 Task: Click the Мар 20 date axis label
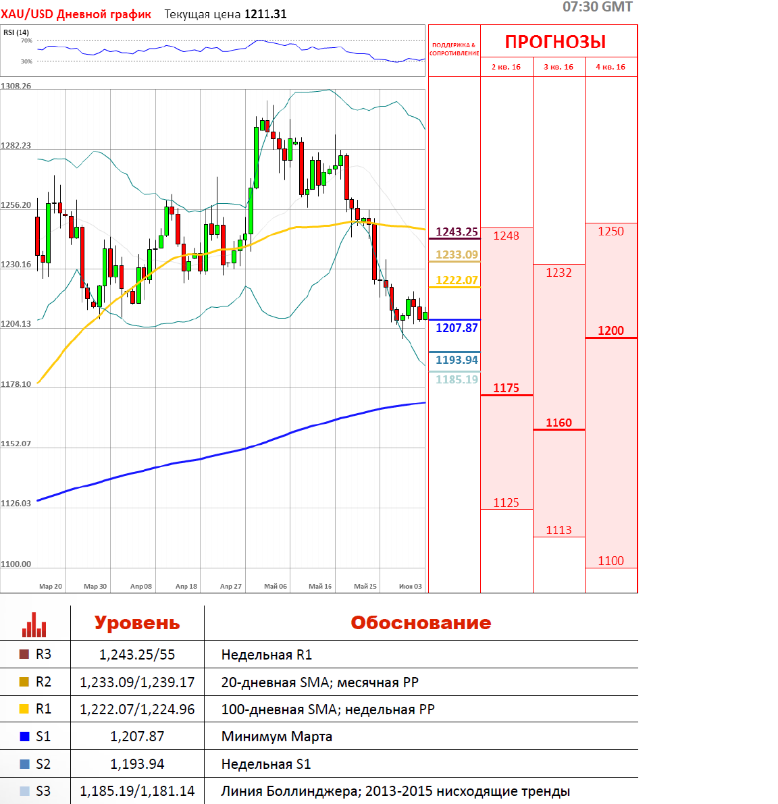(50, 586)
